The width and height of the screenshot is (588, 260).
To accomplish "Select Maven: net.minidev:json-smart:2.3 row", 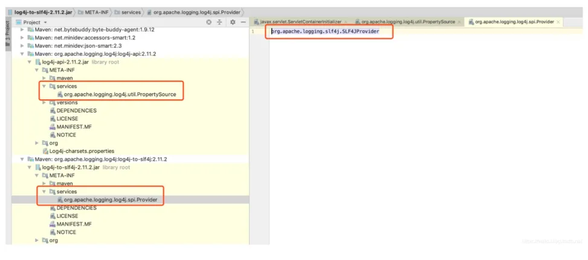I will (x=130, y=46).
